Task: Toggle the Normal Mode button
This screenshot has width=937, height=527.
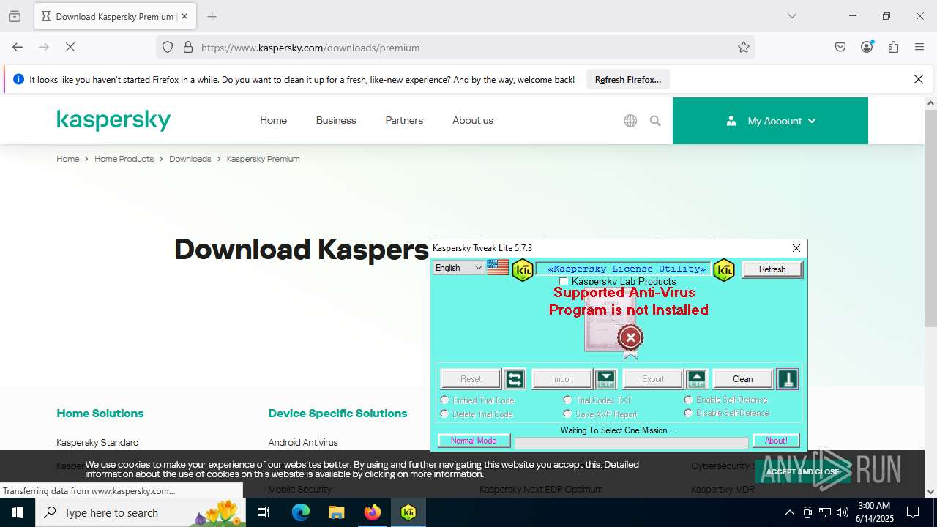Action: (x=474, y=441)
